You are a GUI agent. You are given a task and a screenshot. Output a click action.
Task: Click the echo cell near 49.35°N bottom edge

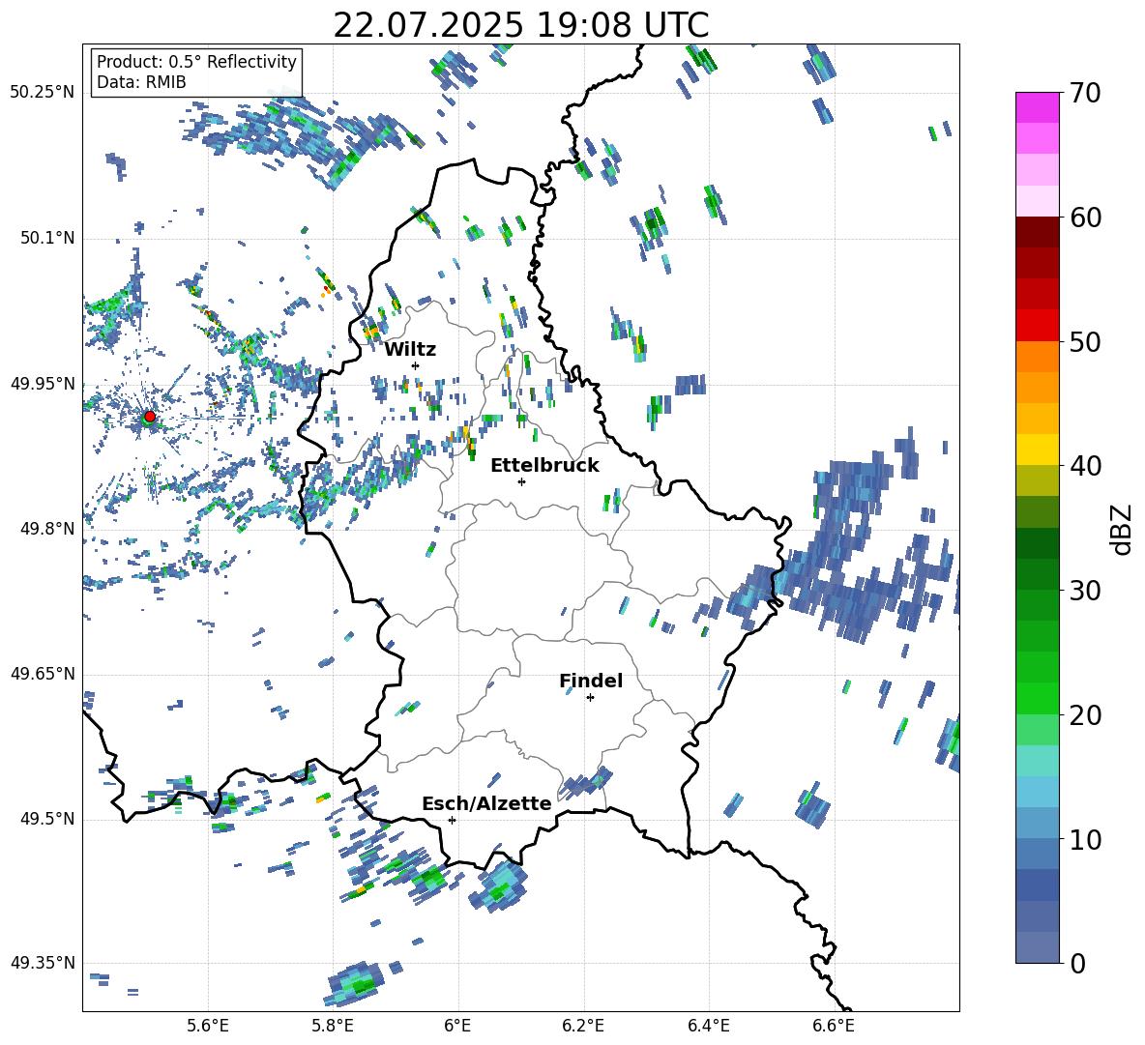[356, 984]
